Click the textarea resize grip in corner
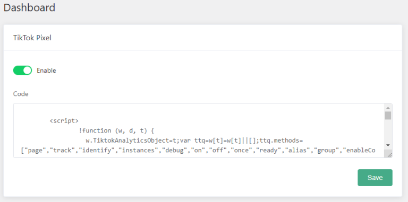 [x=389, y=155]
